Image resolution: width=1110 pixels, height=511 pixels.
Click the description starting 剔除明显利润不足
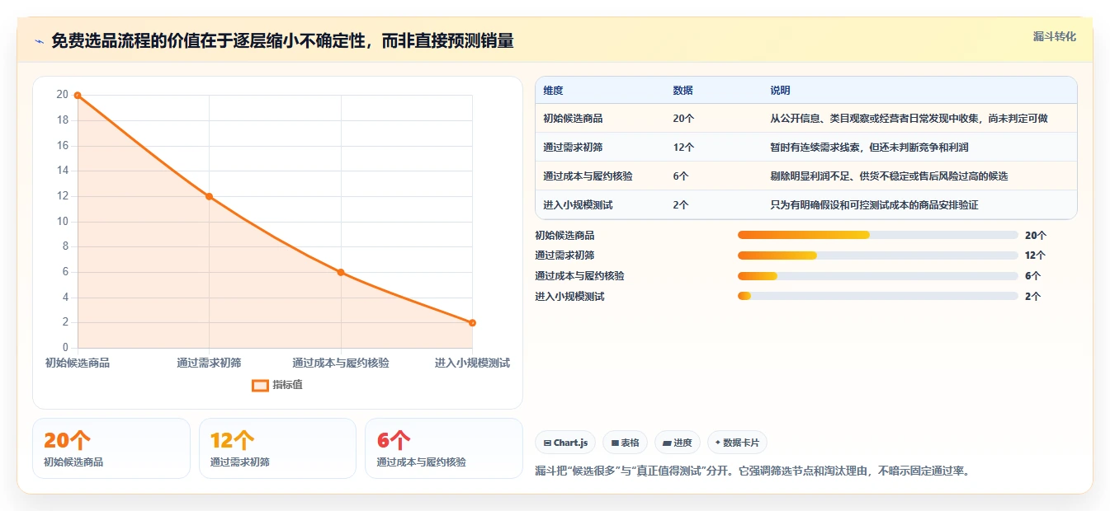pos(889,176)
